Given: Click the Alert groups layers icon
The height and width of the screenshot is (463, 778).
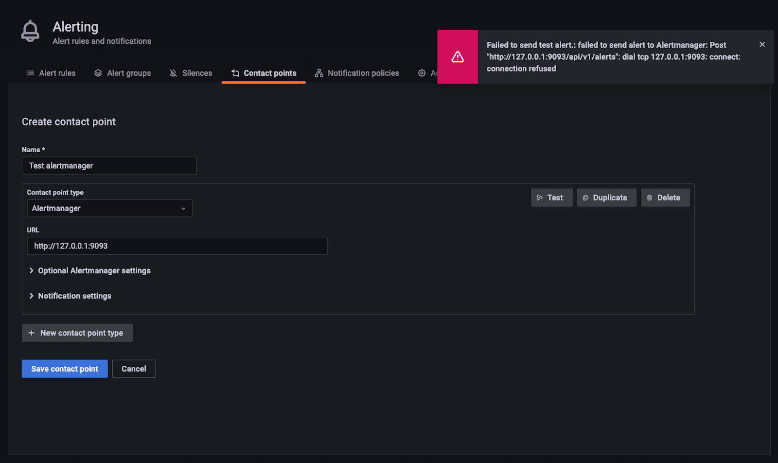Looking at the screenshot, I should (98, 73).
